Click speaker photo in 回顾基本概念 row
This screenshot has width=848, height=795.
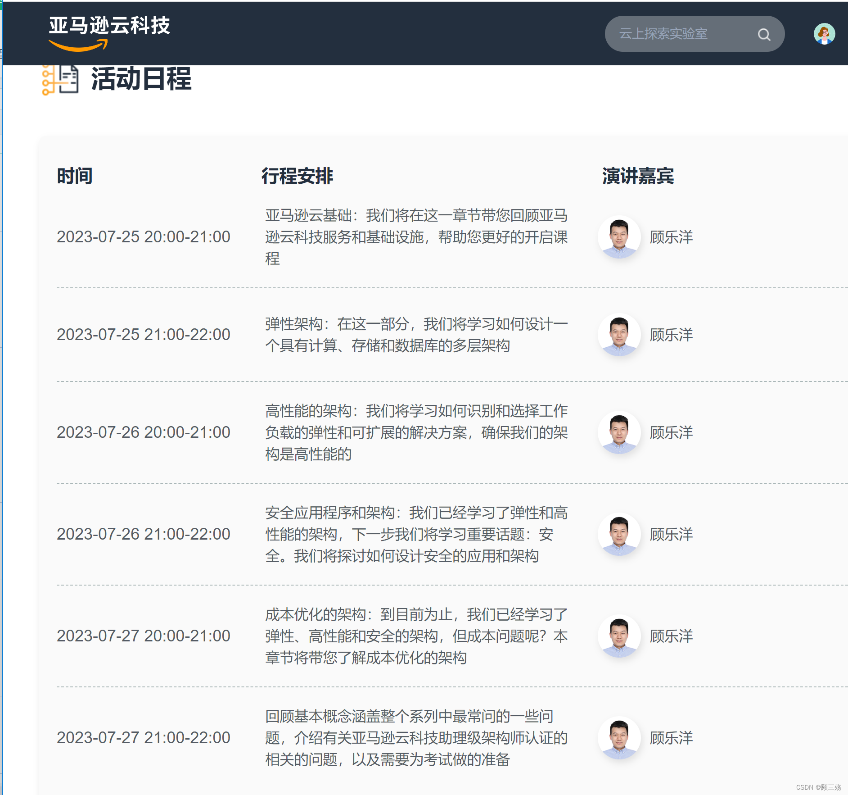[x=619, y=738]
